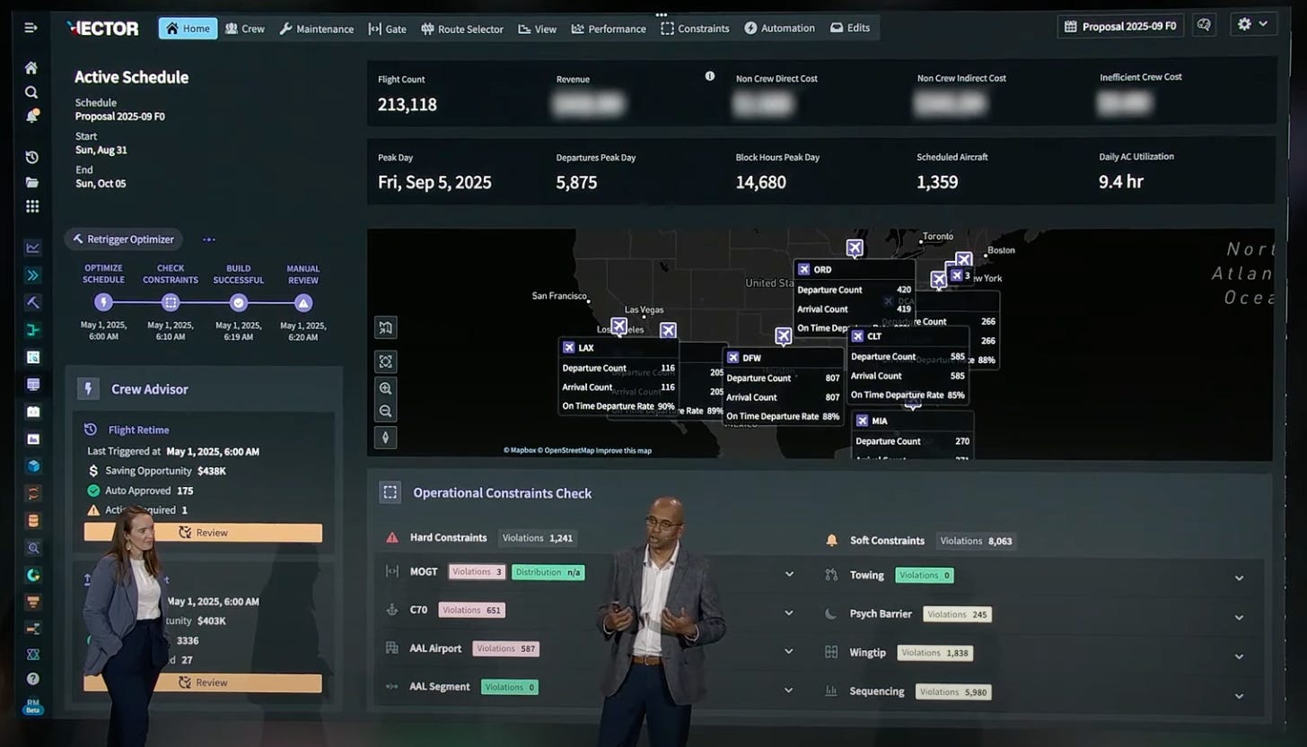This screenshot has height=747, width=1307.
Task: Open the apps grid icon in sidebar
Action: (32, 206)
